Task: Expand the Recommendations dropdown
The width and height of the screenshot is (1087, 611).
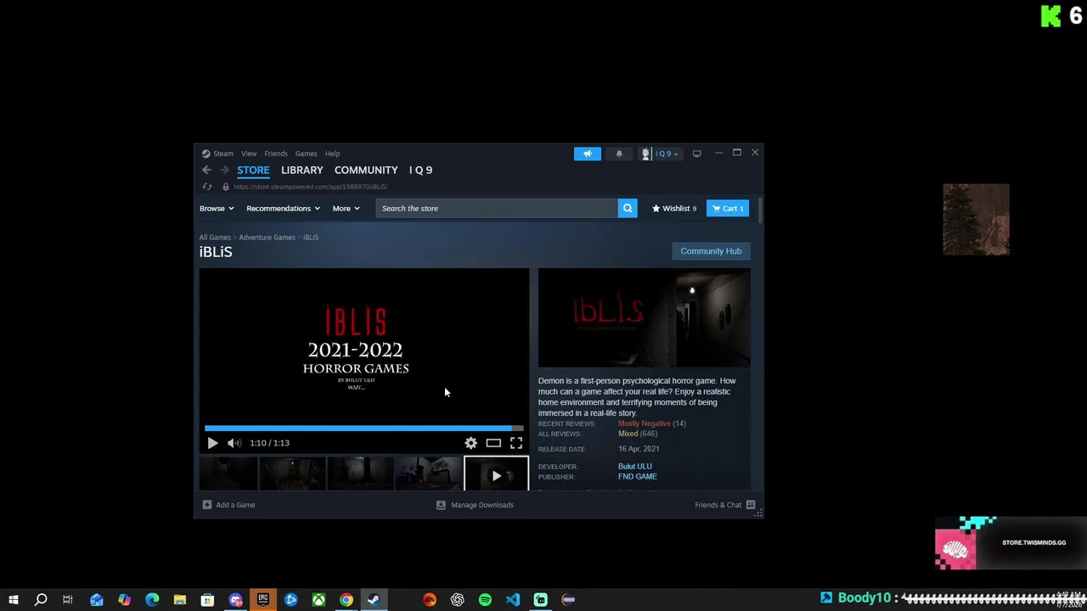Action: tap(283, 208)
